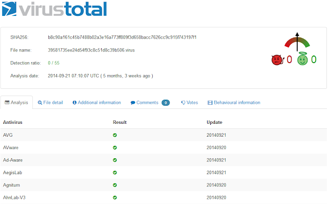This screenshot has height=204, width=329.
Task: Click the green check icon for Agnitum
Action: [115, 185]
